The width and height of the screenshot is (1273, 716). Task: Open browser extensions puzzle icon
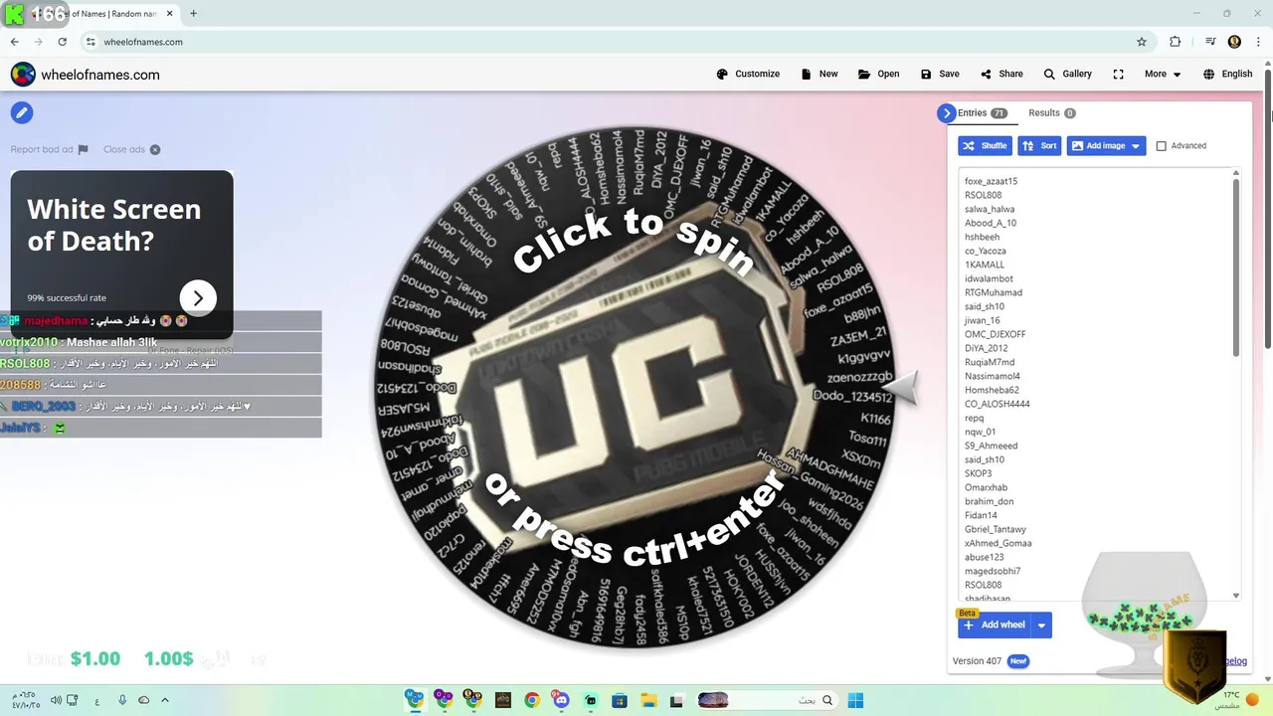click(x=1175, y=42)
